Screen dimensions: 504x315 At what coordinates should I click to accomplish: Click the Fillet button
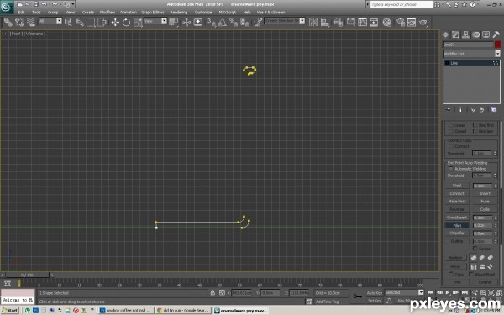point(457,226)
